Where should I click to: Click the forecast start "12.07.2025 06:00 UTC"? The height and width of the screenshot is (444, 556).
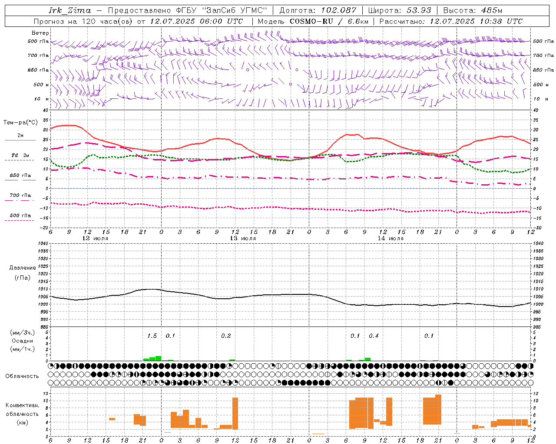click(x=196, y=21)
